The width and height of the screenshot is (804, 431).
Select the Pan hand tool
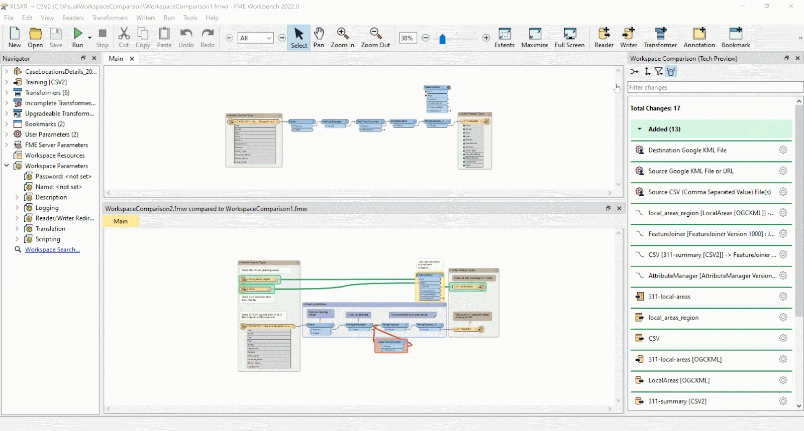(x=319, y=38)
